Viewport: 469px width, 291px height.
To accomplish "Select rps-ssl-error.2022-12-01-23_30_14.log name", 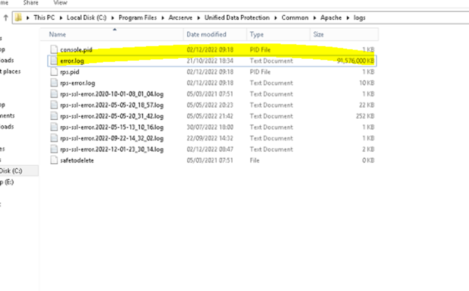I will [x=112, y=150].
